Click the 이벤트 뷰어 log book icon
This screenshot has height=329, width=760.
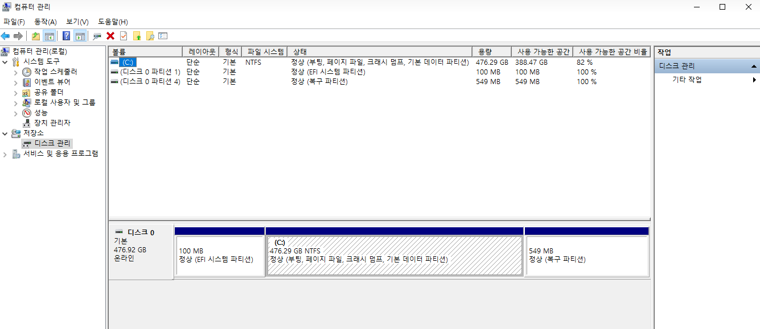tap(27, 82)
